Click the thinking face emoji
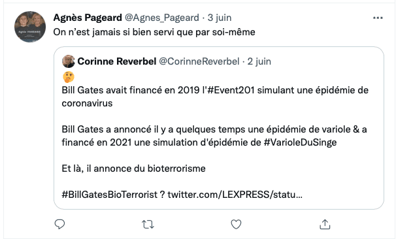 (x=69, y=77)
